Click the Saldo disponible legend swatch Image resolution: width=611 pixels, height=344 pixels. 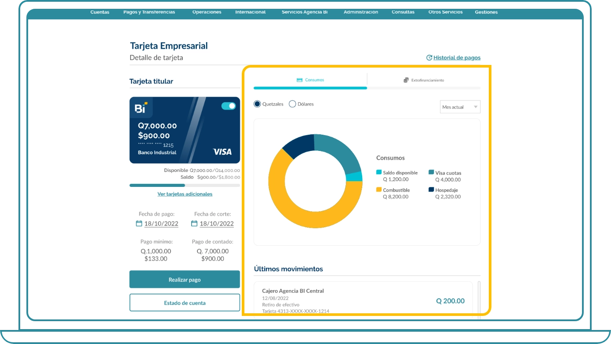coord(379,172)
